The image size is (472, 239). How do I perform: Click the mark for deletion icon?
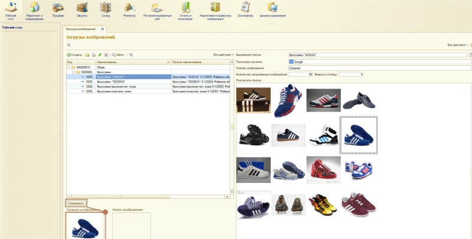coord(106,55)
